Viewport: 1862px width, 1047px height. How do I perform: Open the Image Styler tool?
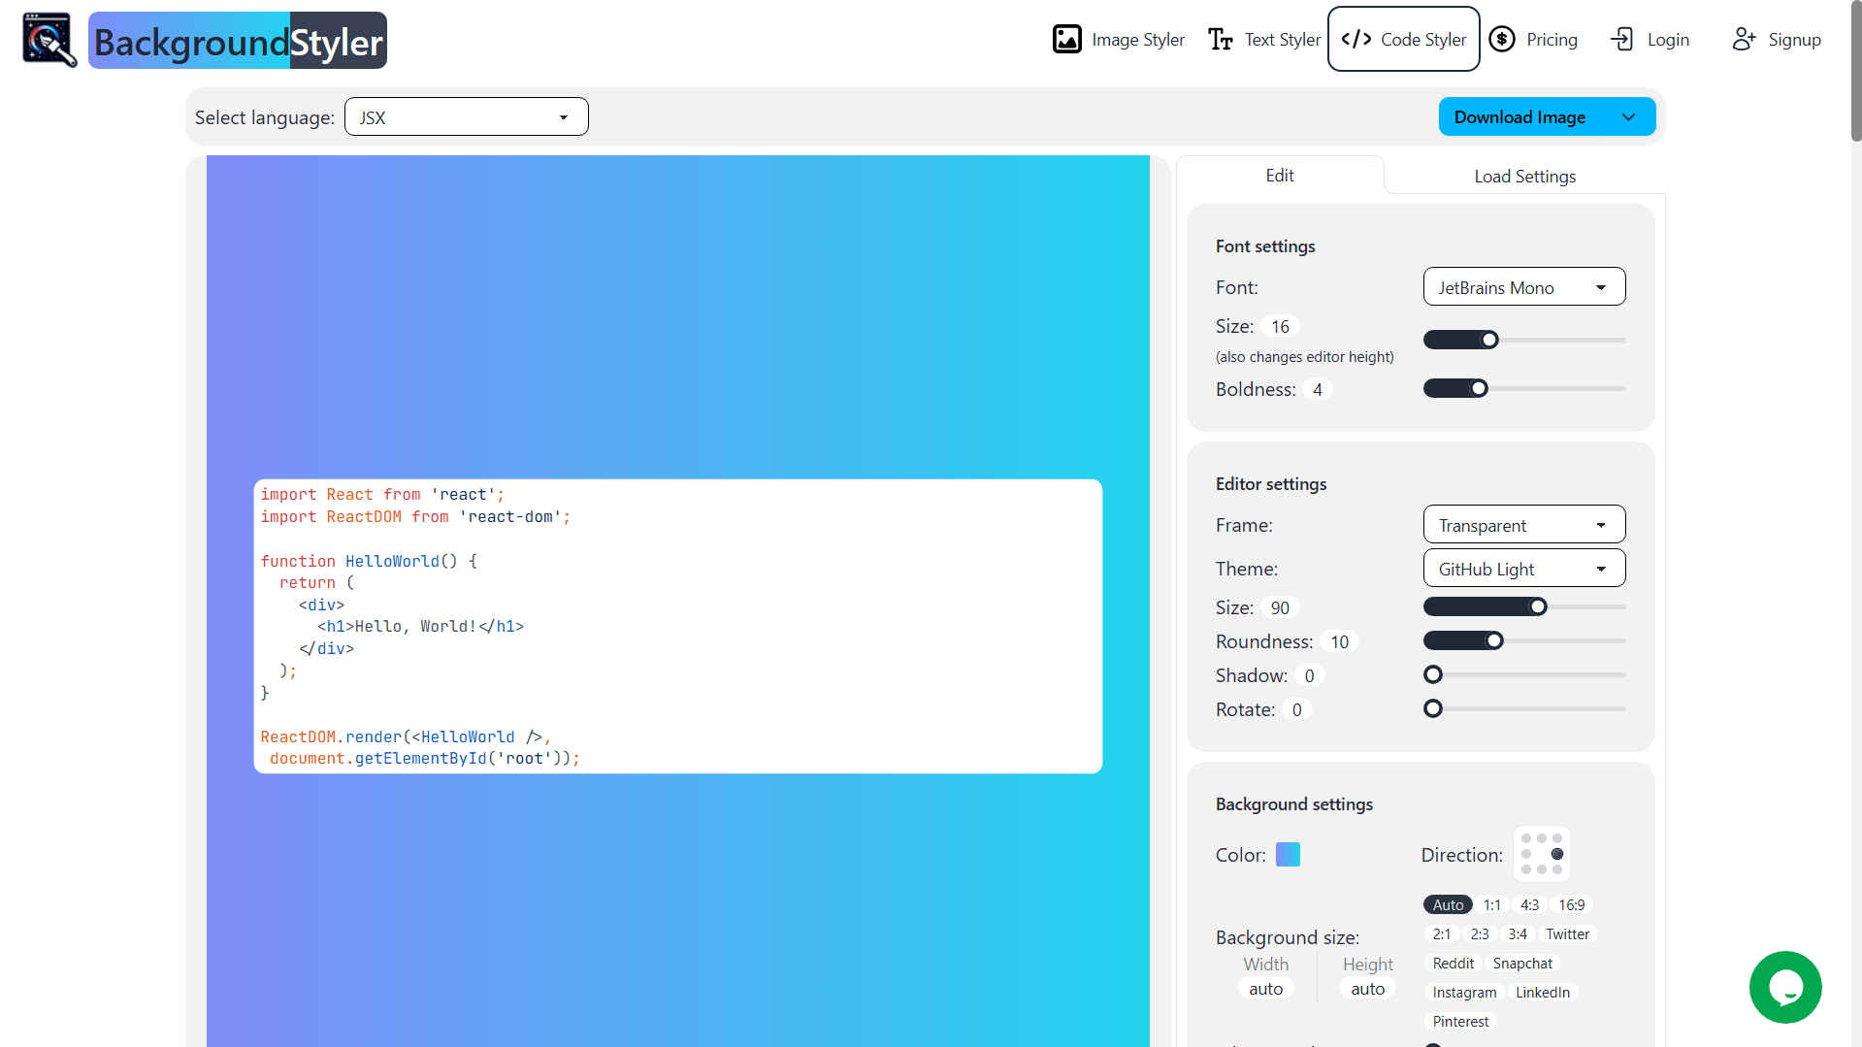point(1117,40)
